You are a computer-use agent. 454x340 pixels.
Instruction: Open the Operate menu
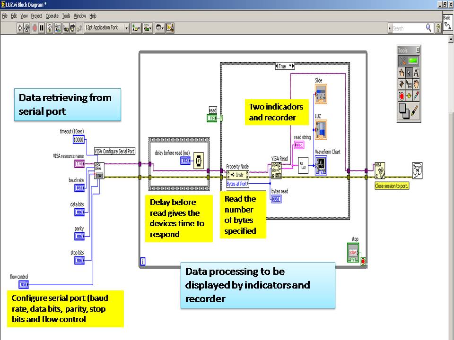52,16
